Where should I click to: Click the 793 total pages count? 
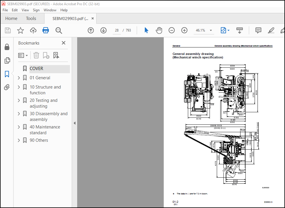click(128, 30)
